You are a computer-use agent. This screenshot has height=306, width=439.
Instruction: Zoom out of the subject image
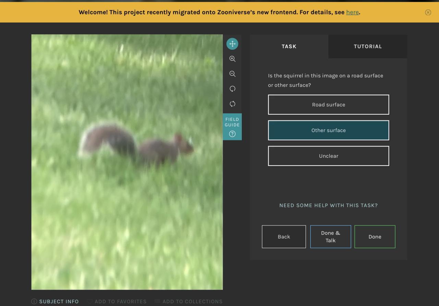pos(232,74)
